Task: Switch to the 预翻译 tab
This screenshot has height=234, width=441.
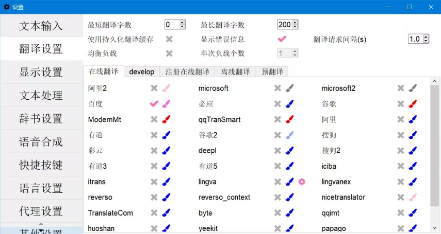Action: (272, 72)
